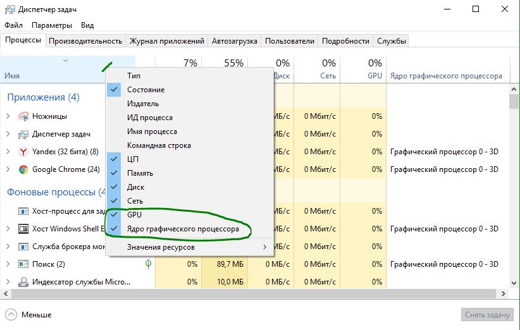Click the Task Manager title bar icon
This screenshot has width=520, height=330.
tap(10, 9)
